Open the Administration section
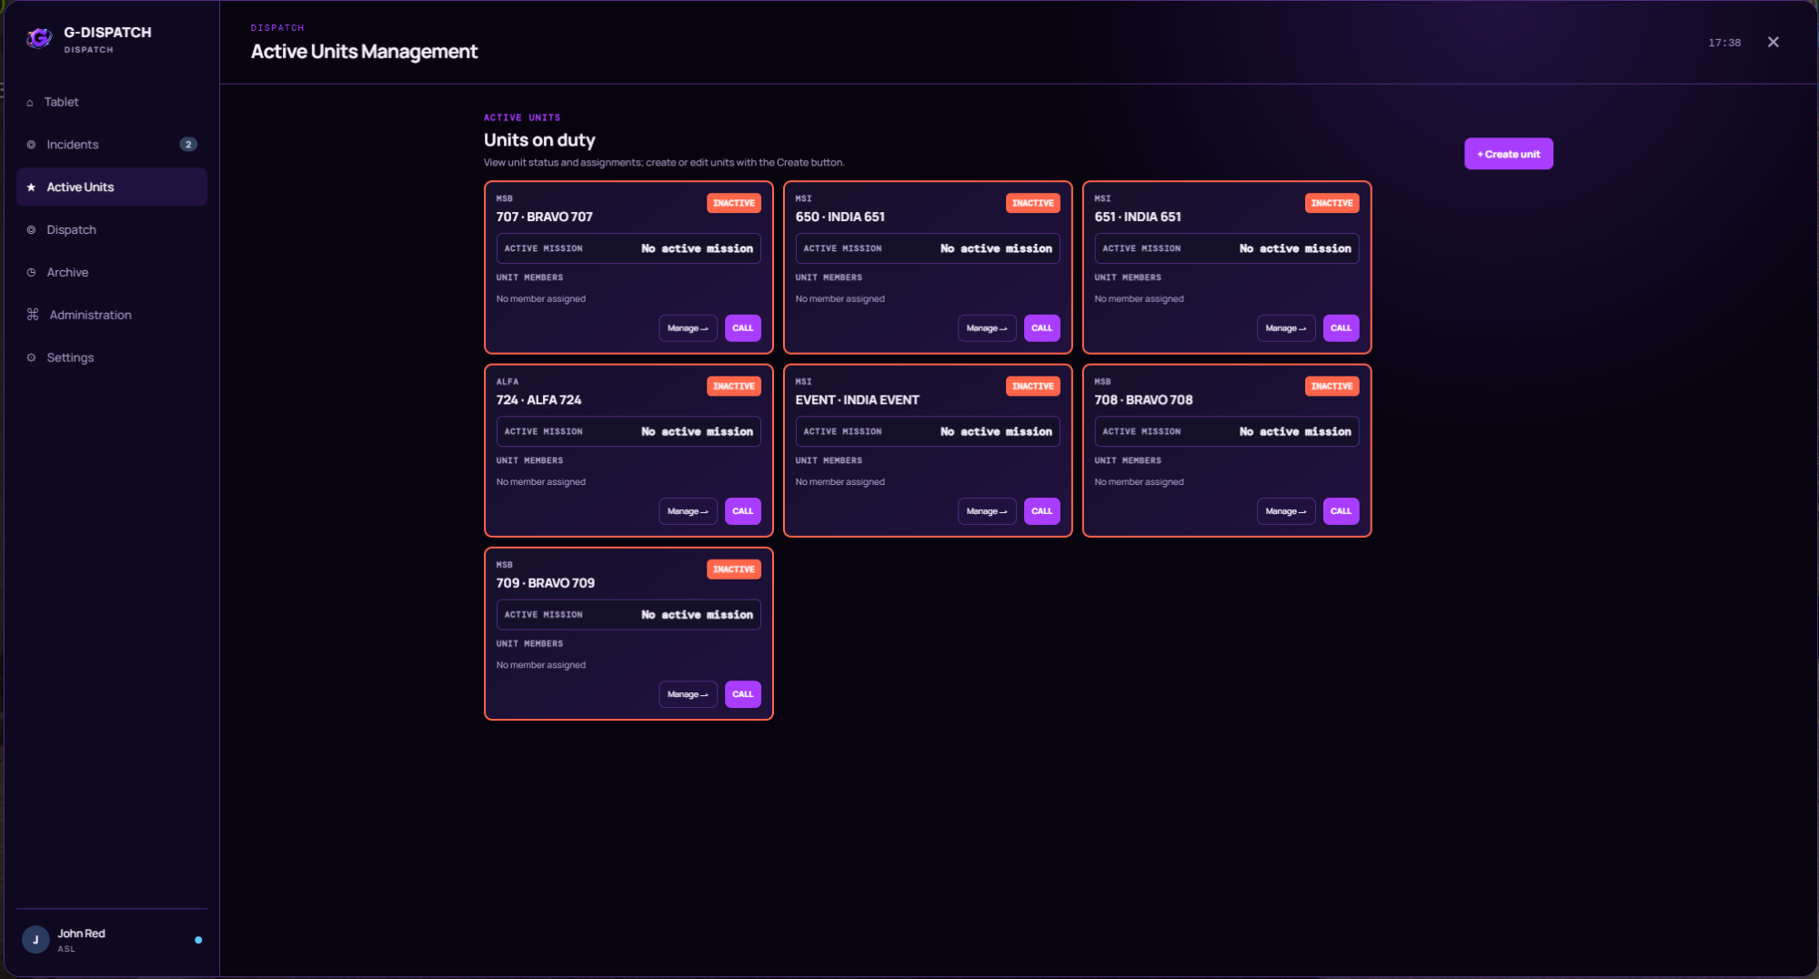1819x979 pixels. (x=112, y=315)
